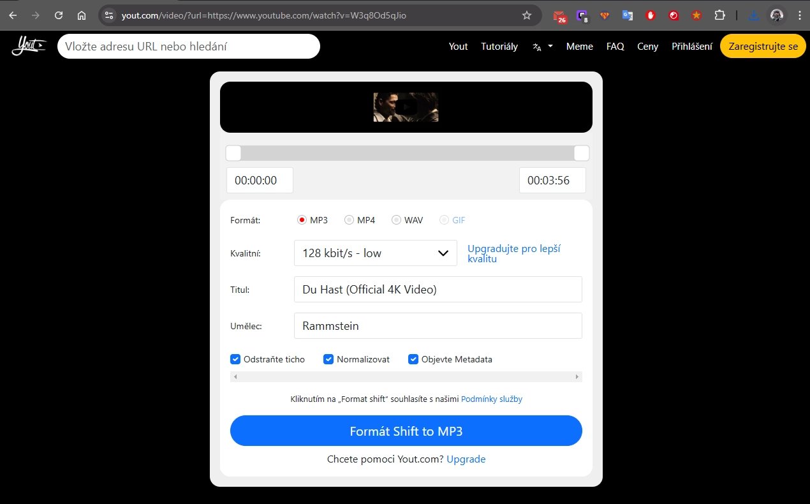Open the Gmail extension showing 26
This screenshot has width=810, height=504.
560,16
